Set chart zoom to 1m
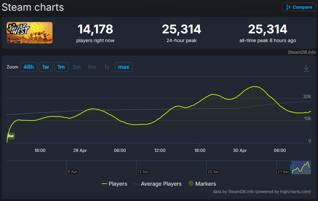The image size is (318, 201). [61, 67]
